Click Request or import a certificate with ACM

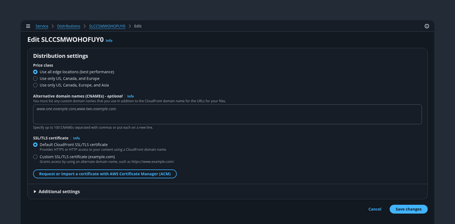105,174
